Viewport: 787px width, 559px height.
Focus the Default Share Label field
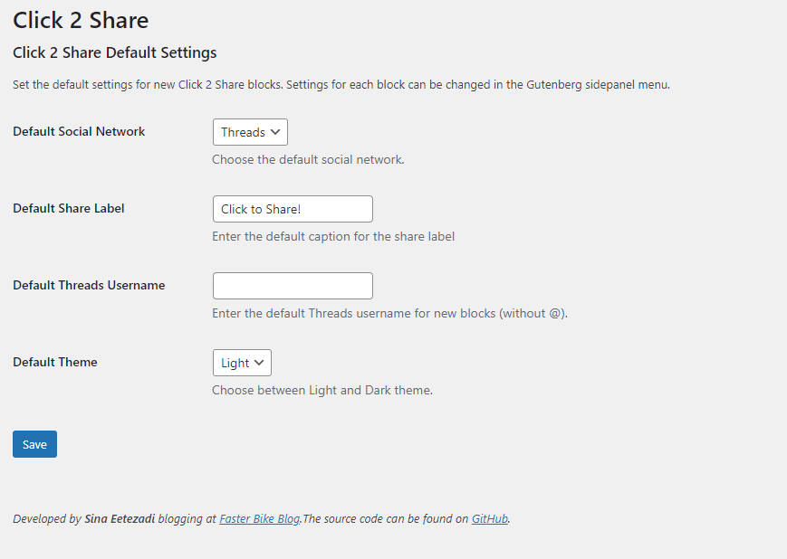tap(293, 209)
